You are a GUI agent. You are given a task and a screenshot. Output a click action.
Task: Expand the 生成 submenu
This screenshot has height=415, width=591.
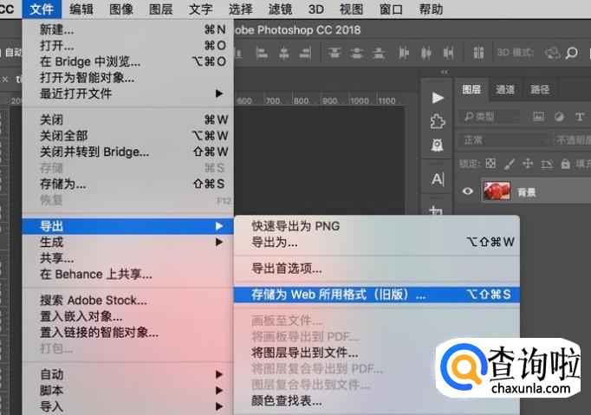[x=128, y=242]
